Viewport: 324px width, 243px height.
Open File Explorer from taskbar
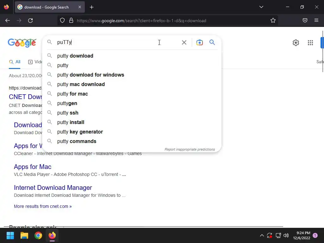[24, 235]
